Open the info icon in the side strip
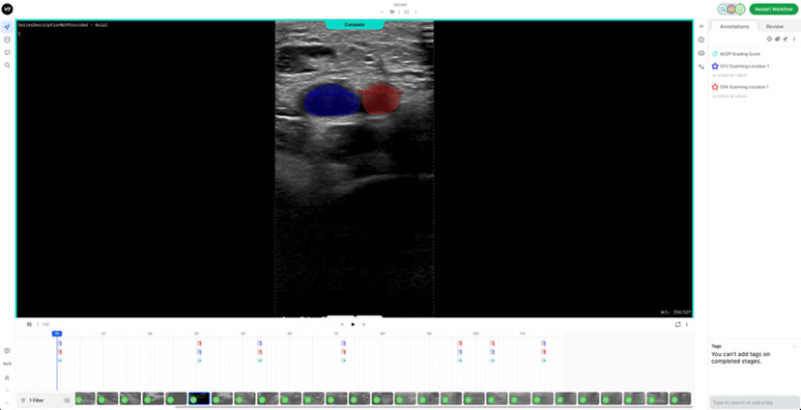 coord(701,40)
